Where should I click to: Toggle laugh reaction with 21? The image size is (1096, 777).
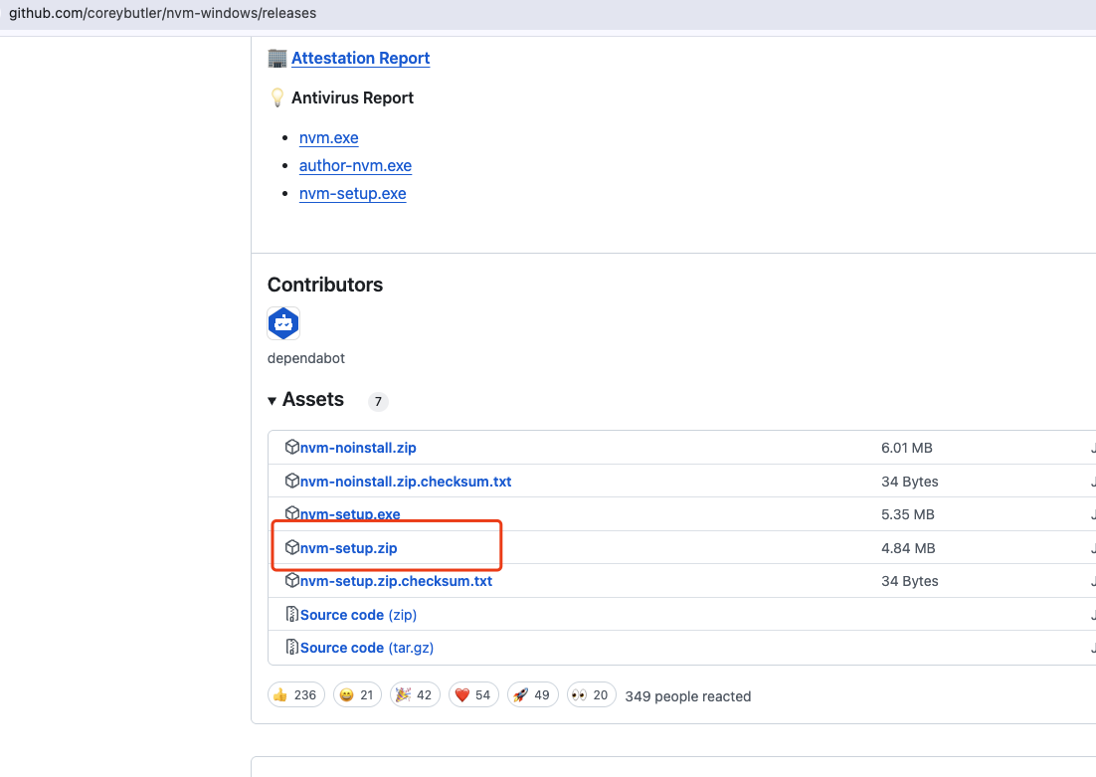pos(357,695)
